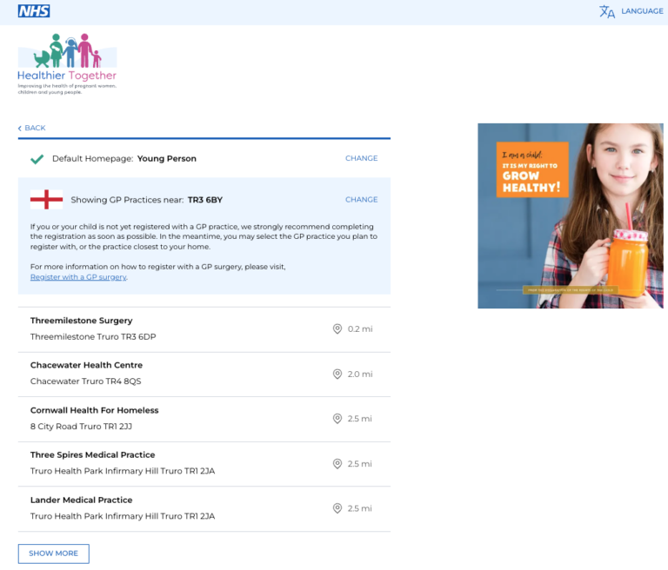Choose Three Spires Medical Practice
The width and height of the screenshot is (668, 570).
(204, 465)
